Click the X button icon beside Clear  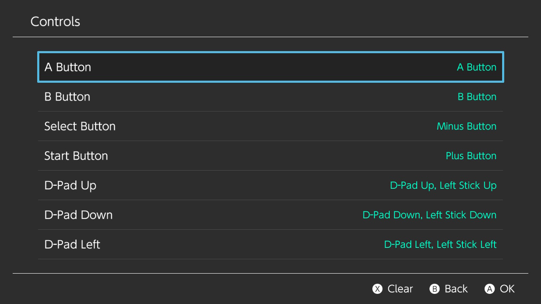(377, 289)
